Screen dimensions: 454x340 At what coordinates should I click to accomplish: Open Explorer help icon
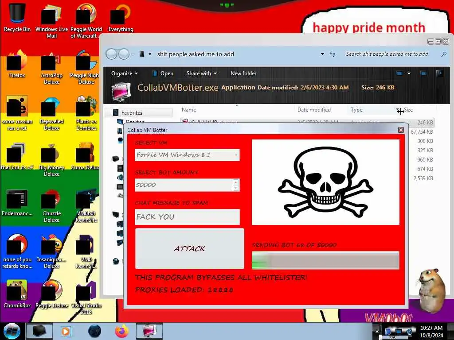pos(439,73)
